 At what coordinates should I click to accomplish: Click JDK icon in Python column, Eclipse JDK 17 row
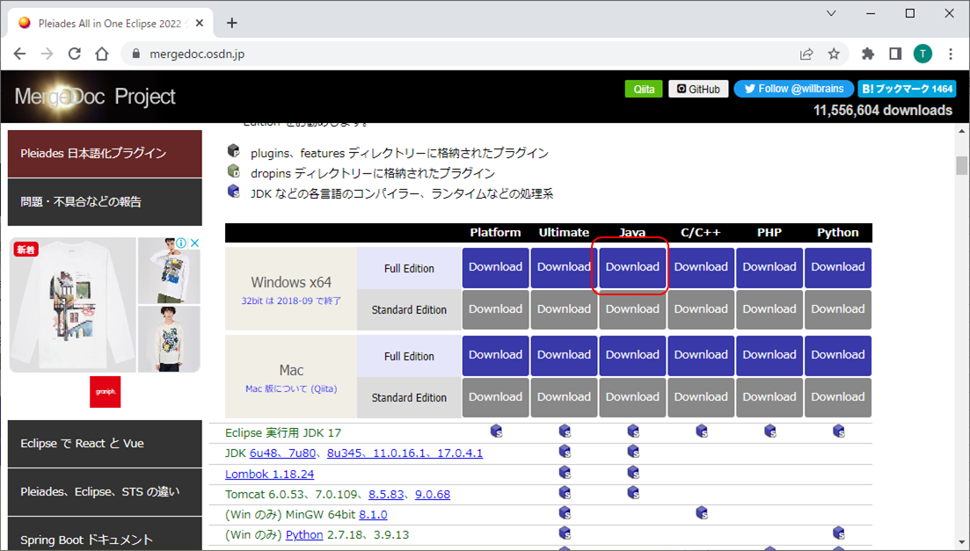[839, 431]
